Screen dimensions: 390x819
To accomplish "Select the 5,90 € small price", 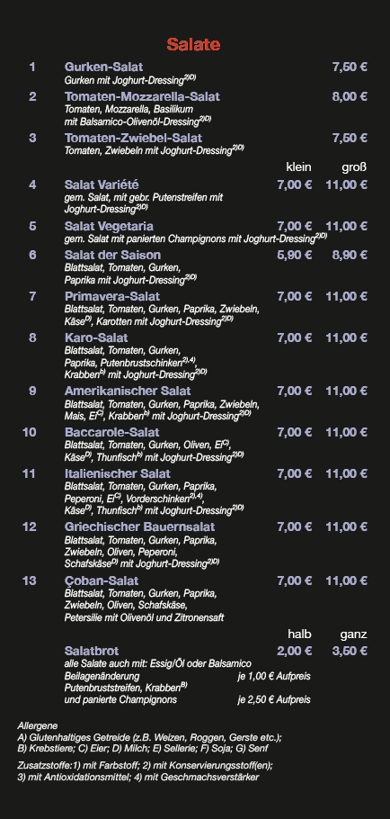I will pyautogui.click(x=295, y=255).
